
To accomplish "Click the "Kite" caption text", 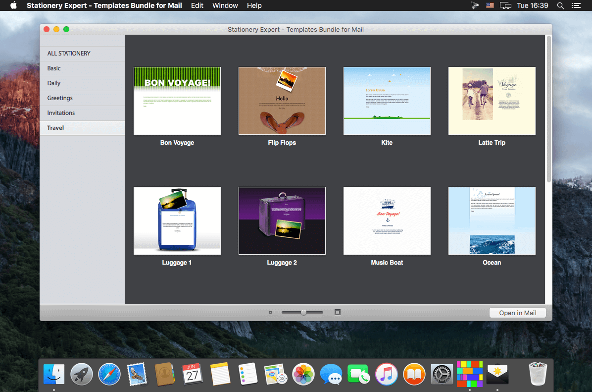I will pos(387,143).
